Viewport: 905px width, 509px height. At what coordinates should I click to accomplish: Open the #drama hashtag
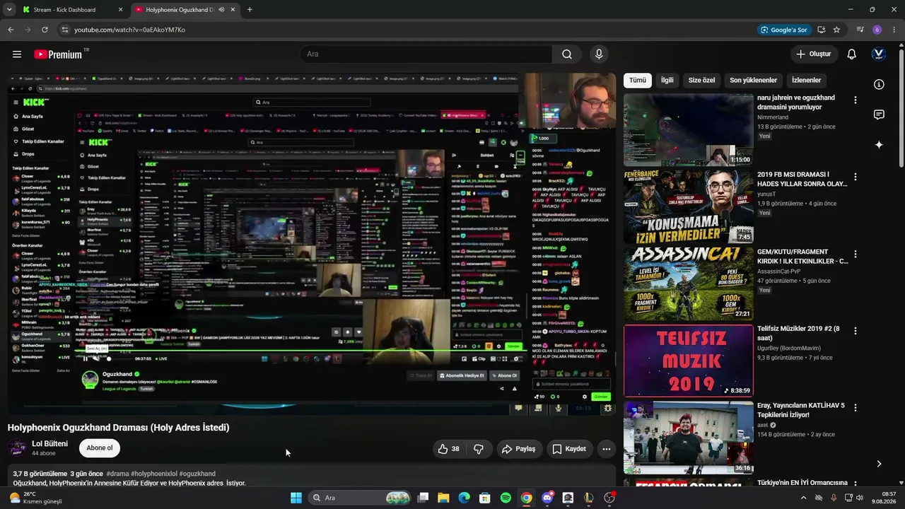point(118,474)
